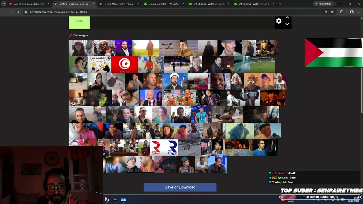This screenshot has width=363, height=204.
Task: Open a new browser tab
Action: coord(280,4)
